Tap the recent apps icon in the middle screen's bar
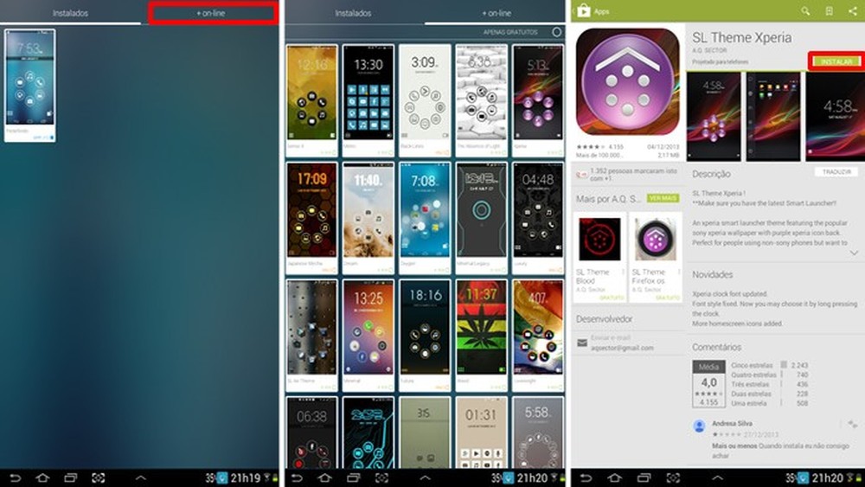 pos(353,477)
